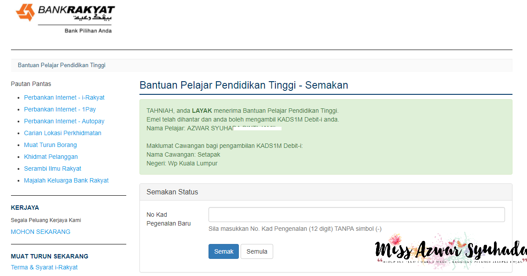Screen dimensions: 527x276
Task: Select the TAHNIAH LAYAK message line
Action: pyautogui.click(x=242, y=111)
